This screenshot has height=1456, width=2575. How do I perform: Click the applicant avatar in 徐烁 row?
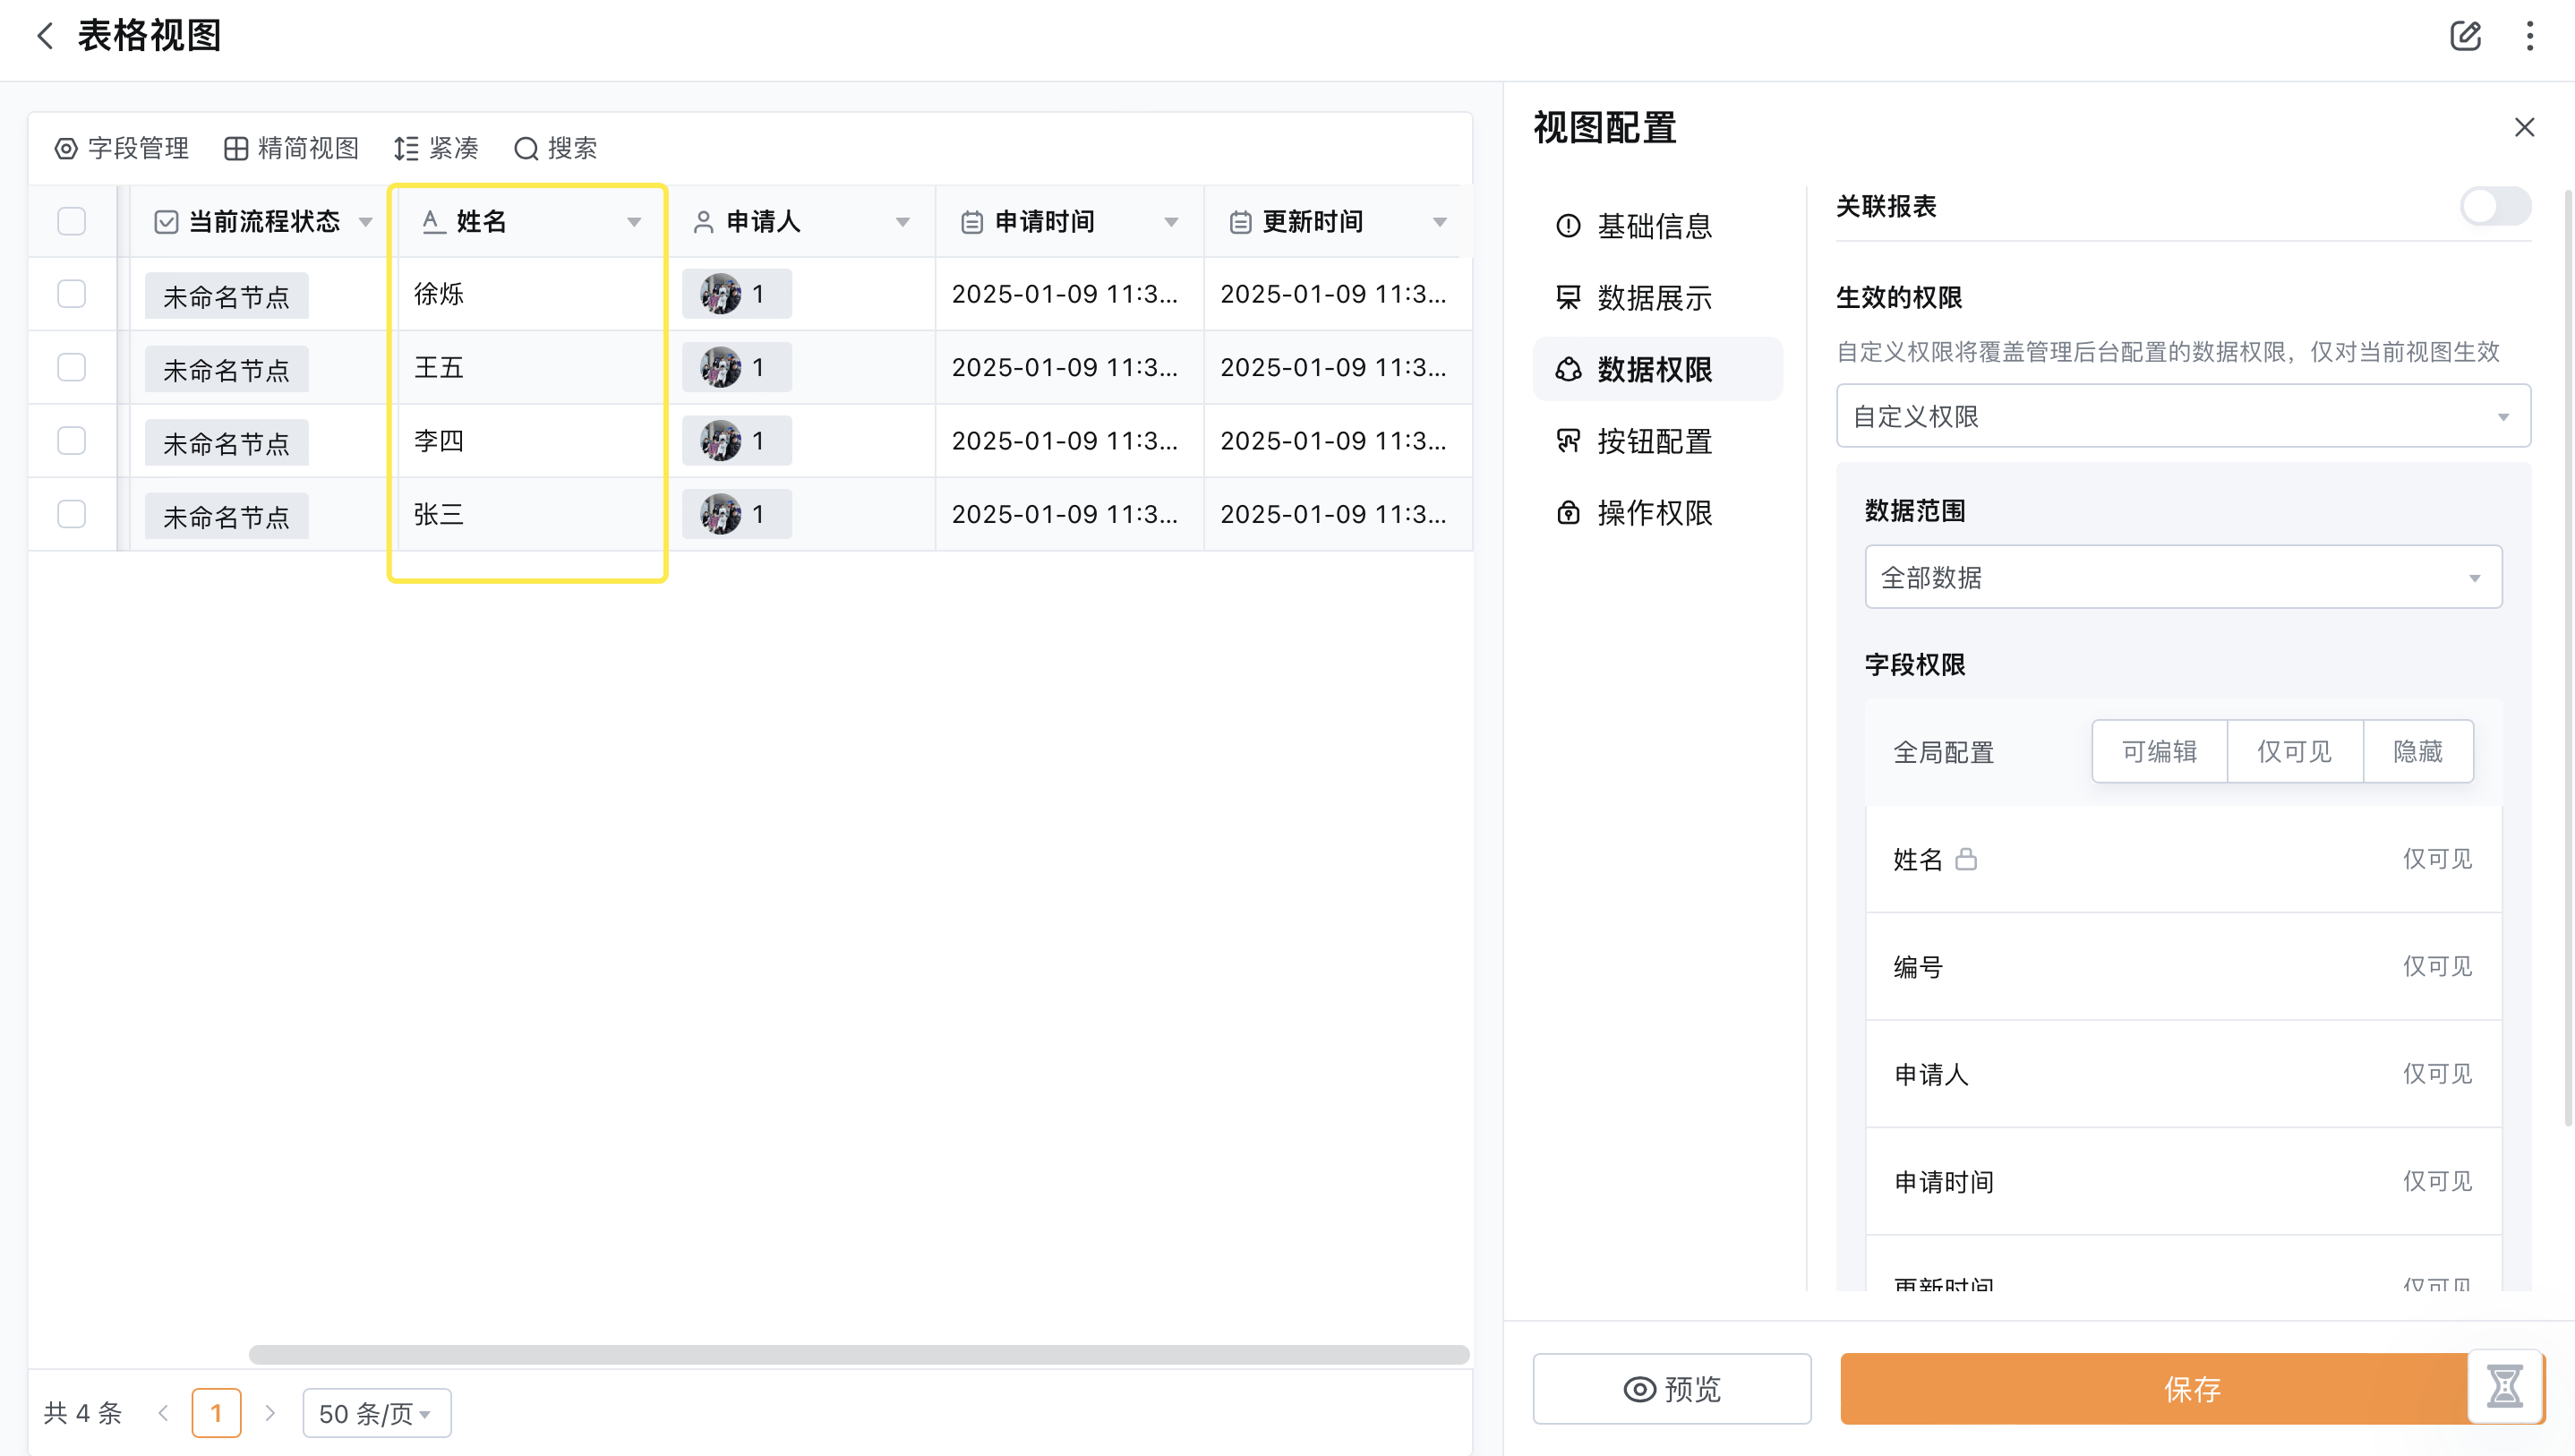tap(720, 294)
